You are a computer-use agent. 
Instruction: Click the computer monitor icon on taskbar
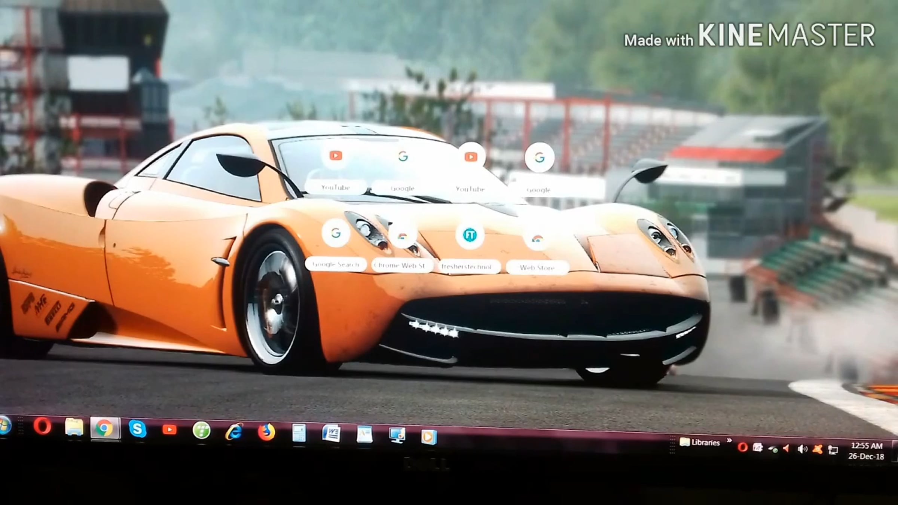[397, 436]
